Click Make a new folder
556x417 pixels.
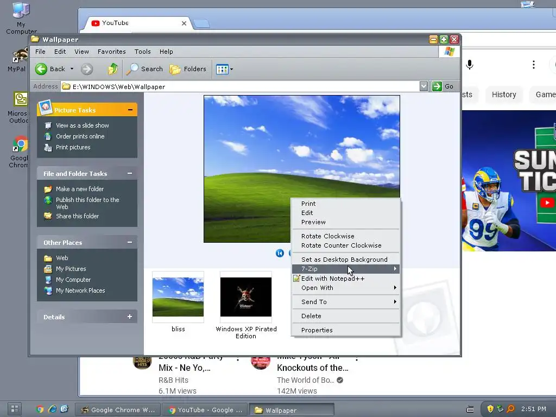pos(80,189)
